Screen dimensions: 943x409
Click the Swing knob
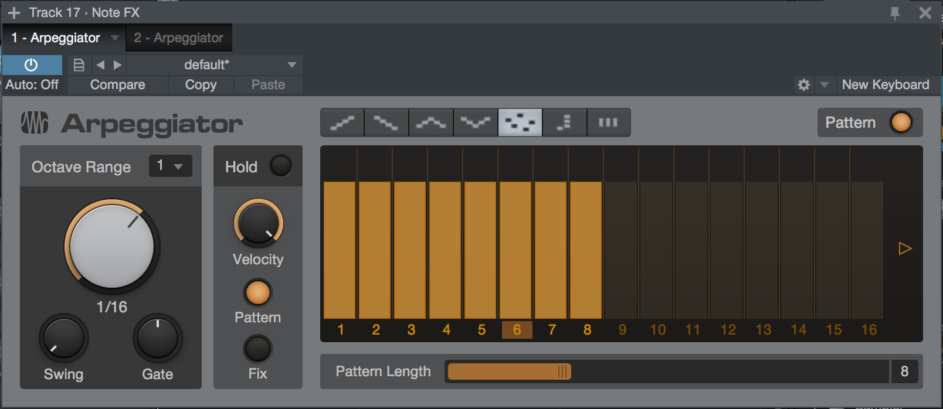click(64, 339)
